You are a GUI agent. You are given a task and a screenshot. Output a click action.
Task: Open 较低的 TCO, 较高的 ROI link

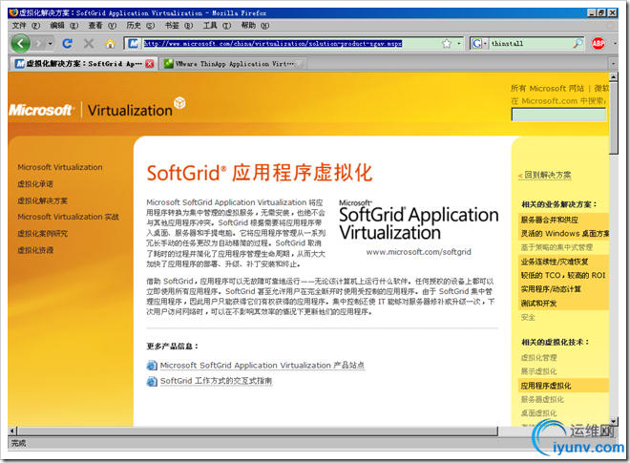pos(563,275)
